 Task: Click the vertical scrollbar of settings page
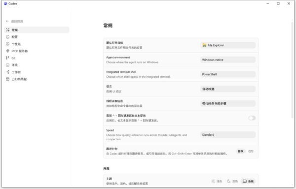[x=292, y=70]
